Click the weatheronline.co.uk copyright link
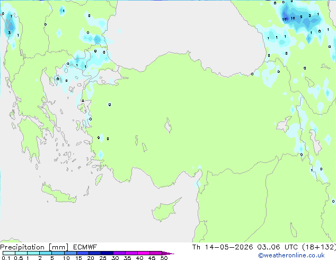The height and width of the screenshot is (260, 336). (x=291, y=255)
